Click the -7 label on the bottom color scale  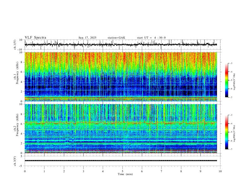(x=231, y=149)
